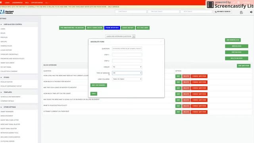Open Company Details under Templates
254x143 pixels.
(7, 101)
